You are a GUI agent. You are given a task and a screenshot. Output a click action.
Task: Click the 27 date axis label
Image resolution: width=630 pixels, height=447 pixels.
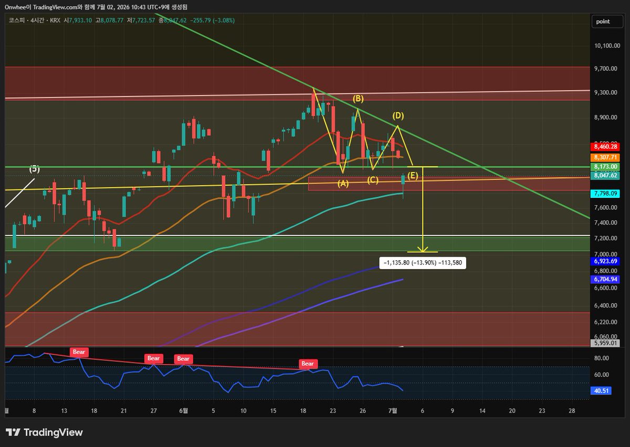coord(154,411)
